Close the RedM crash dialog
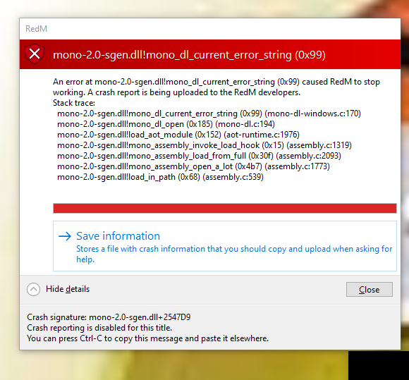 click(369, 289)
